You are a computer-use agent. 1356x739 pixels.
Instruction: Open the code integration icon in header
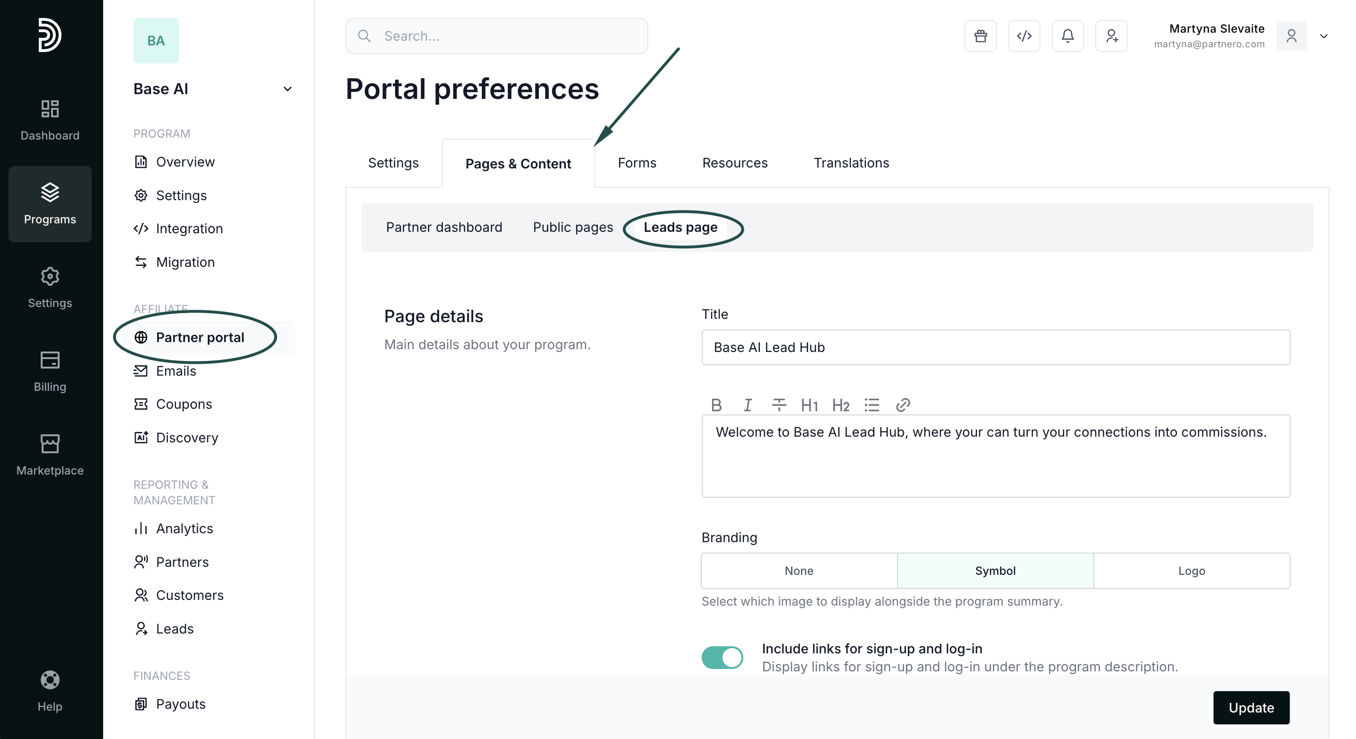pos(1024,36)
